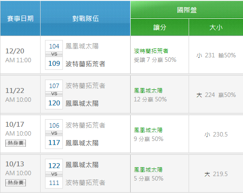Click the 大 224 贏50% result
Screen dimensions: 243x193
[x=216, y=95]
